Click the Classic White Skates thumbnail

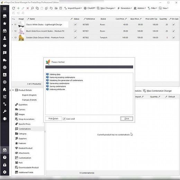click(21, 25)
